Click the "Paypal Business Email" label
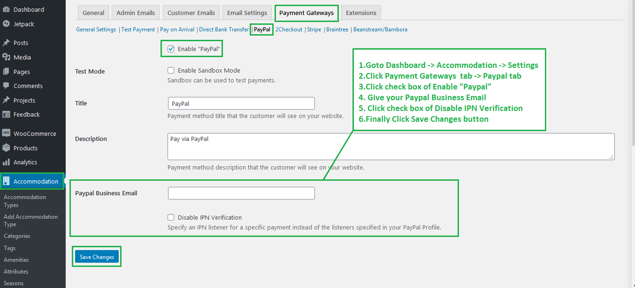The image size is (635, 288). 106,193
